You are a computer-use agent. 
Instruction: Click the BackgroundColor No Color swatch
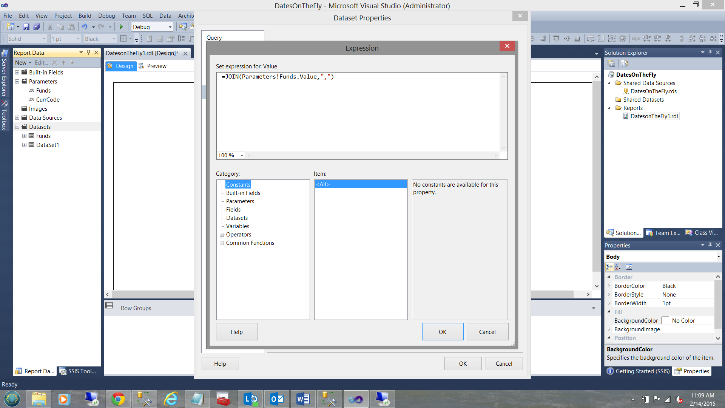[665, 321]
